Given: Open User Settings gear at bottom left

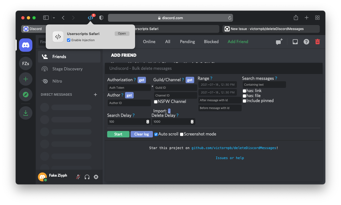Looking at the screenshot, I should (96, 177).
